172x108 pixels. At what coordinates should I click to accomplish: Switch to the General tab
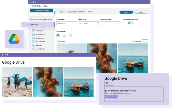[62, 12]
